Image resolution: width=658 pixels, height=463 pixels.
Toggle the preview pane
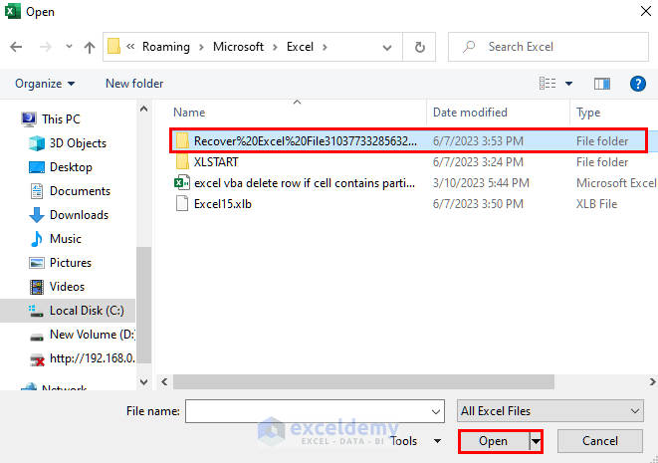click(602, 84)
